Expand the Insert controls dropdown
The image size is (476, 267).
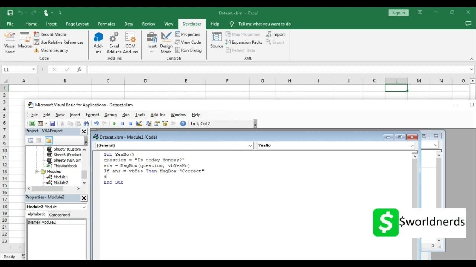click(151, 52)
